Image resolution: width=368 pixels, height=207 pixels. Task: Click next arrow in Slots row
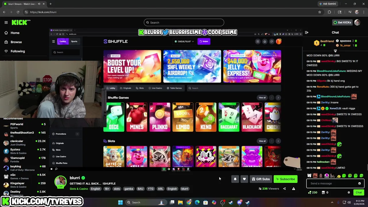pyautogui.click(x=278, y=141)
